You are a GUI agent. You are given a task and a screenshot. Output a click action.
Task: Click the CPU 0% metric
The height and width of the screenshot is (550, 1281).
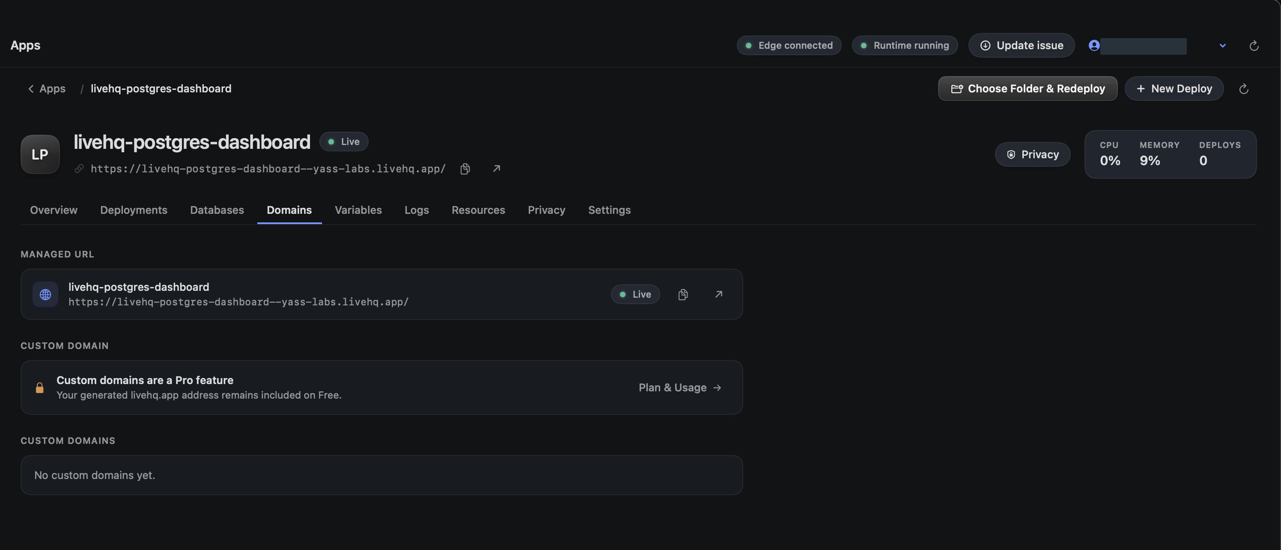[1110, 154]
